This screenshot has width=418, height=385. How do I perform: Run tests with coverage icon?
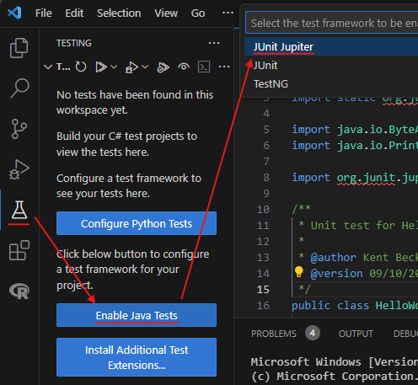pos(163,67)
